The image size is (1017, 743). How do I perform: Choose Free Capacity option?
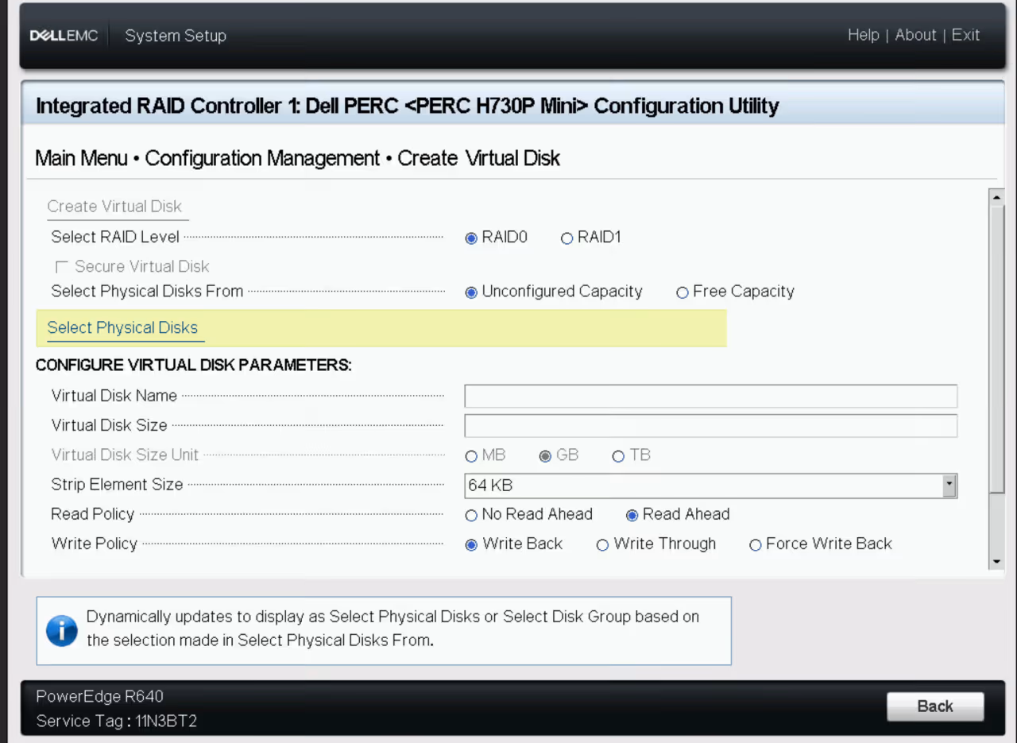[x=682, y=292]
